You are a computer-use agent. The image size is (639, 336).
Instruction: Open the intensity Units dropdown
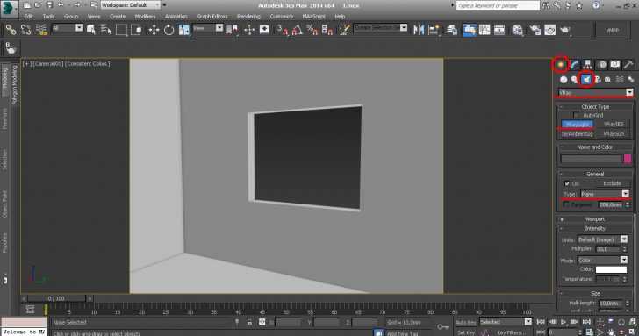pos(603,239)
